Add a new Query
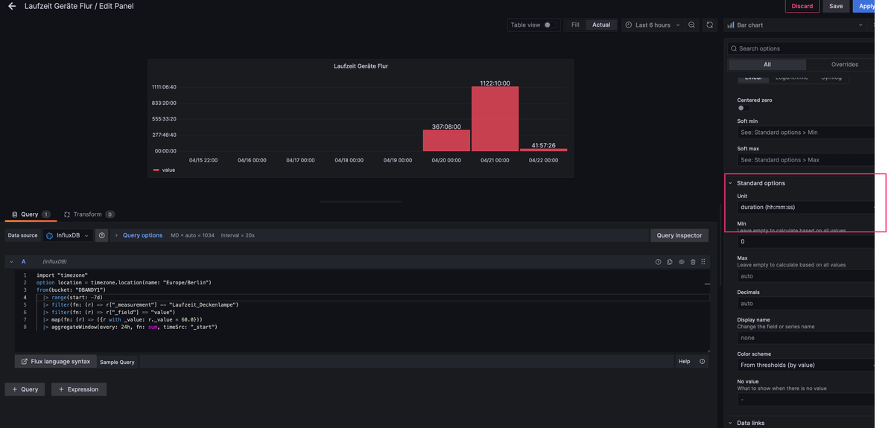 point(25,389)
